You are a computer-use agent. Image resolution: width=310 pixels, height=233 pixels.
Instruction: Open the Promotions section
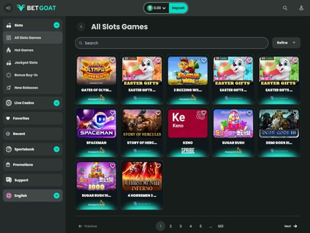[x=23, y=165]
